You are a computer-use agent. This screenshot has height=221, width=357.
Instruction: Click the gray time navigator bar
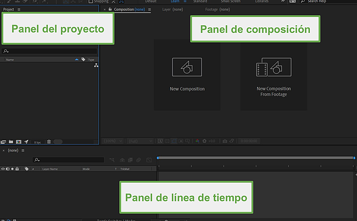coord(256,158)
